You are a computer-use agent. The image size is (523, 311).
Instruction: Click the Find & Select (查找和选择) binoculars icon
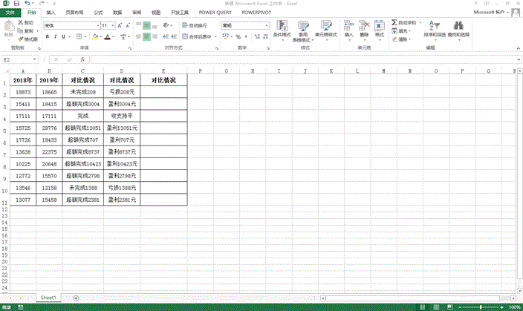point(458,30)
